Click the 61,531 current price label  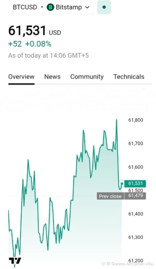pyautogui.click(x=135, y=184)
